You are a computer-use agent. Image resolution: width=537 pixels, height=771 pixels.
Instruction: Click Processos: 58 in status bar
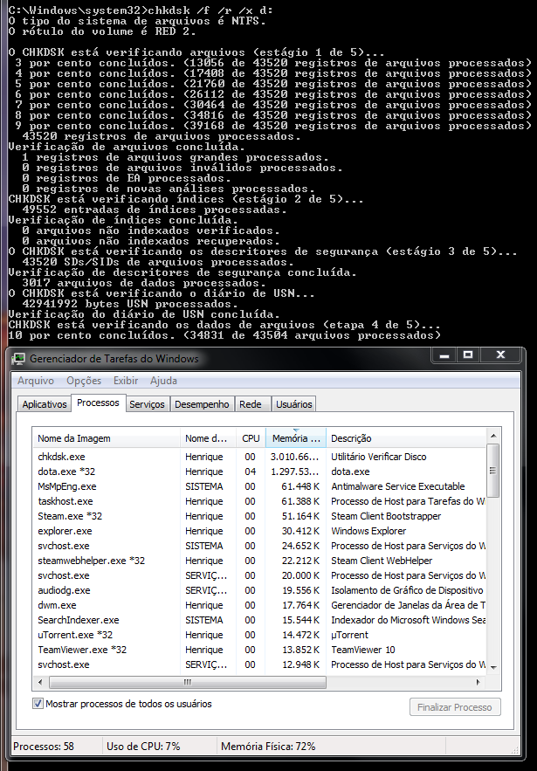click(x=44, y=747)
